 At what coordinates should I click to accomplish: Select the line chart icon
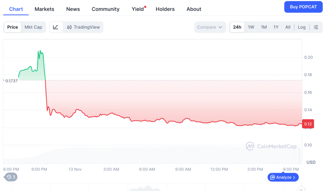pyautogui.click(x=56, y=27)
